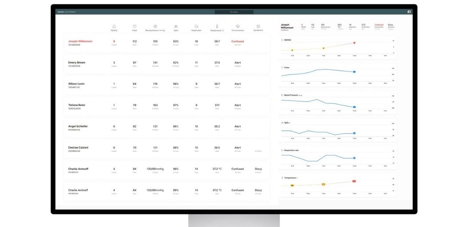Open Tatiana Bator patient row
The height and width of the screenshot is (227, 455).
click(x=76, y=105)
